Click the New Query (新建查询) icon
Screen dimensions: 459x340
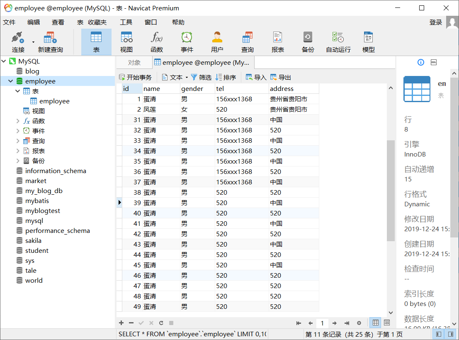point(50,42)
